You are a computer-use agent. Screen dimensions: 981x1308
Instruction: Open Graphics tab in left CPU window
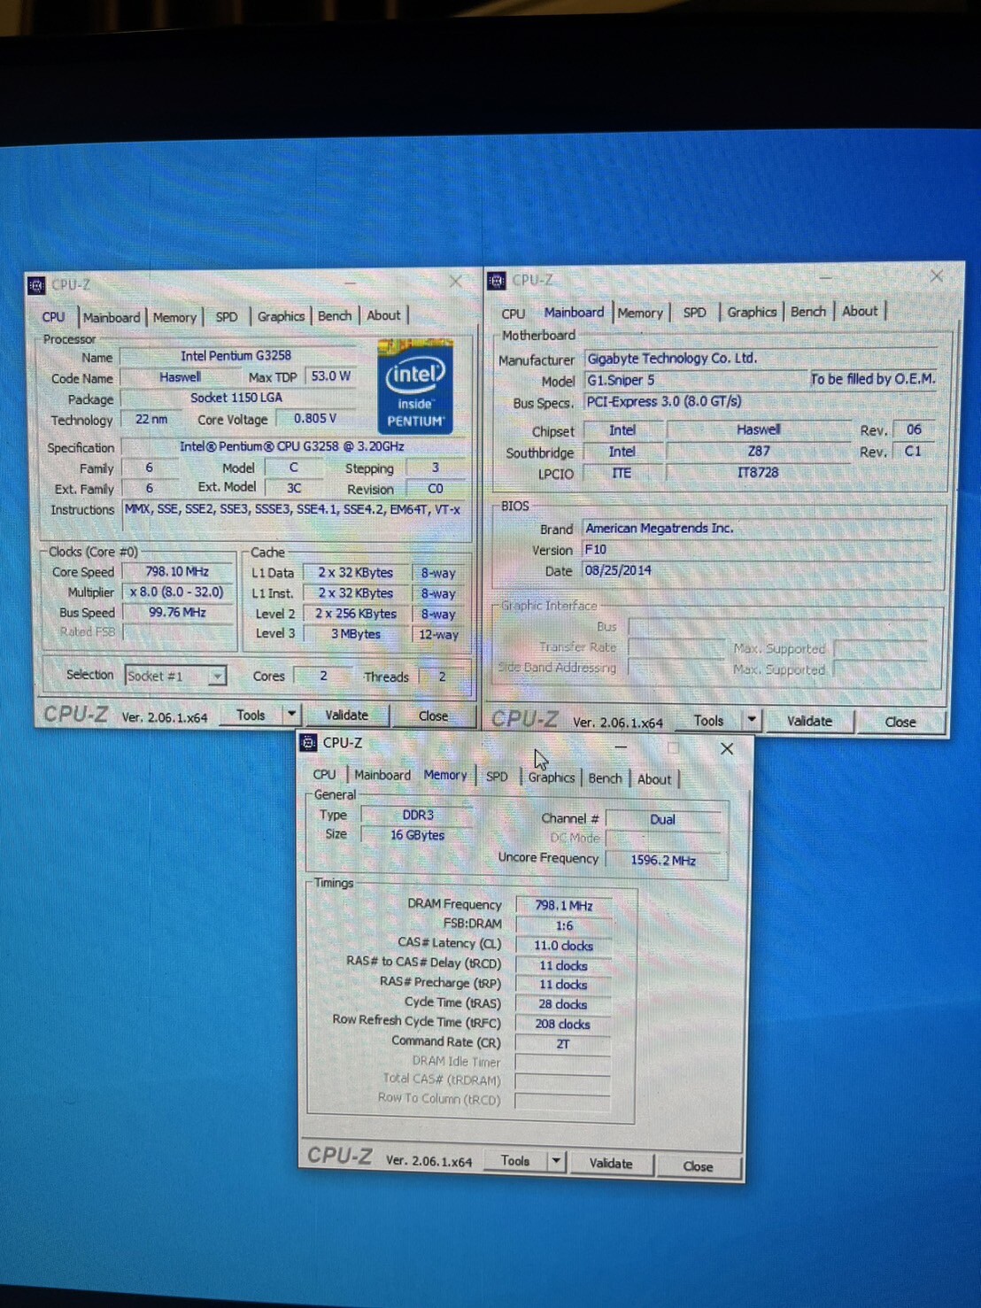pyautogui.click(x=281, y=316)
